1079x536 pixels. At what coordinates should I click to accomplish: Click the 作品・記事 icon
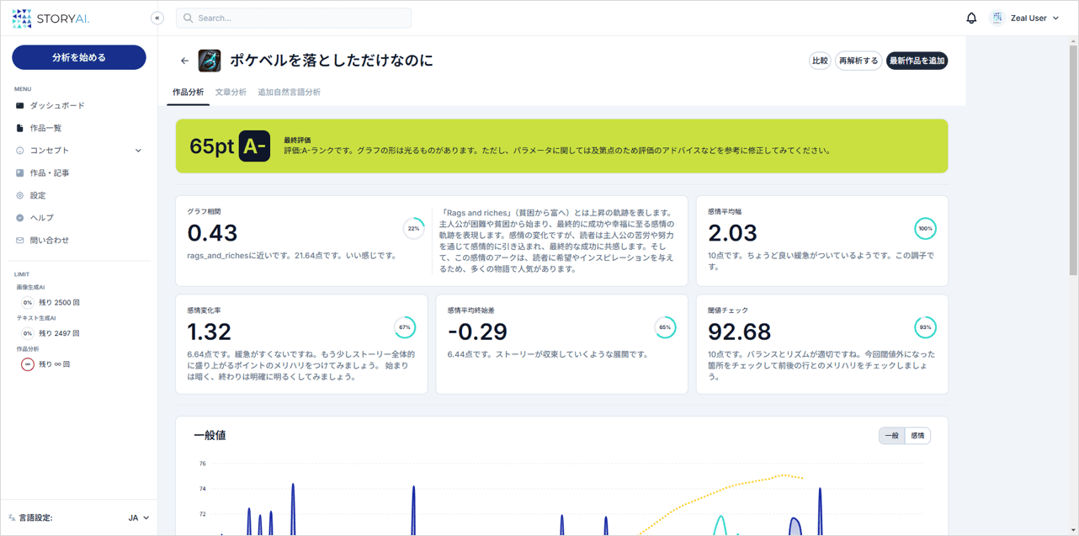20,173
